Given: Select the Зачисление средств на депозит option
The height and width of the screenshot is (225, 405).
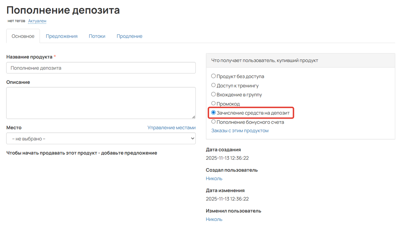Looking at the screenshot, I should [x=213, y=113].
